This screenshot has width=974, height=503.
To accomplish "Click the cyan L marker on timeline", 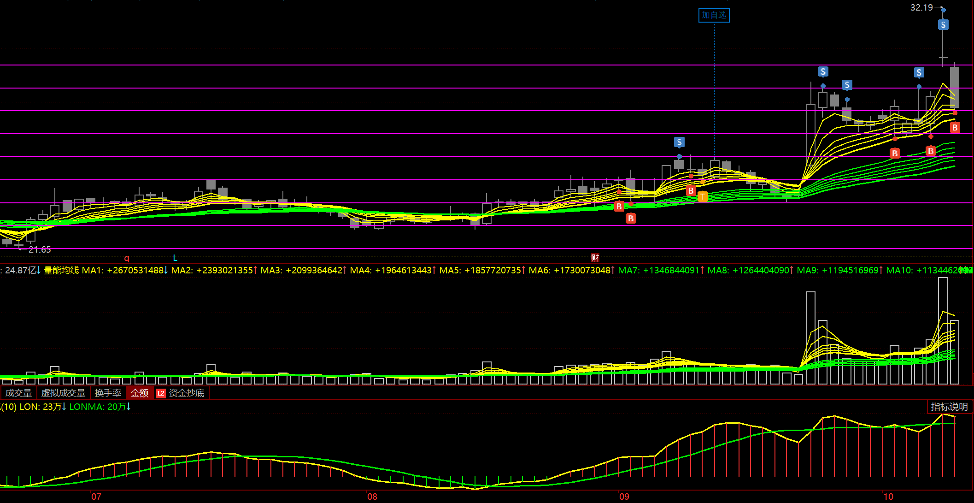I will coord(175,258).
